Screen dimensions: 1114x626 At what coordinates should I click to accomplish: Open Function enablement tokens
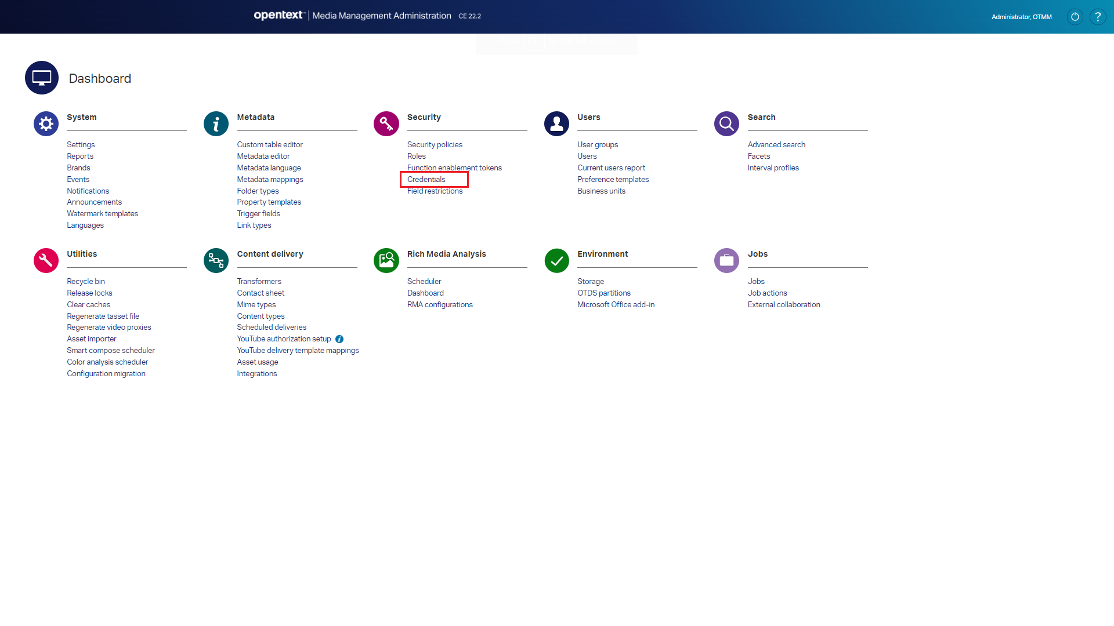coord(454,168)
